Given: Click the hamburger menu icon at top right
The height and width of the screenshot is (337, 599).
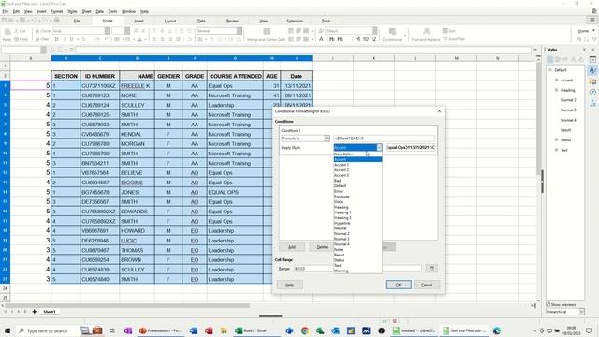Looking at the screenshot, I should click(x=592, y=21).
